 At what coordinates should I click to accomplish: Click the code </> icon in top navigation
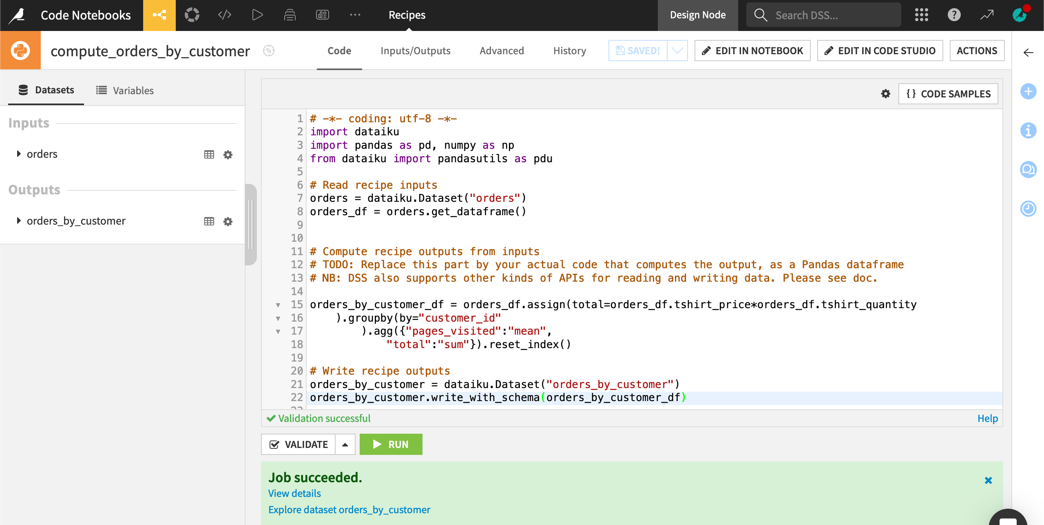pyautogui.click(x=224, y=15)
